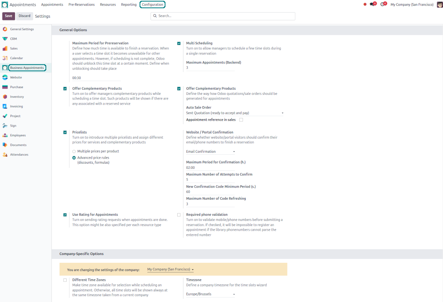Select the Calendar icon in sidebar
Viewport: 443px width, 302px height.
coord(5,58)
